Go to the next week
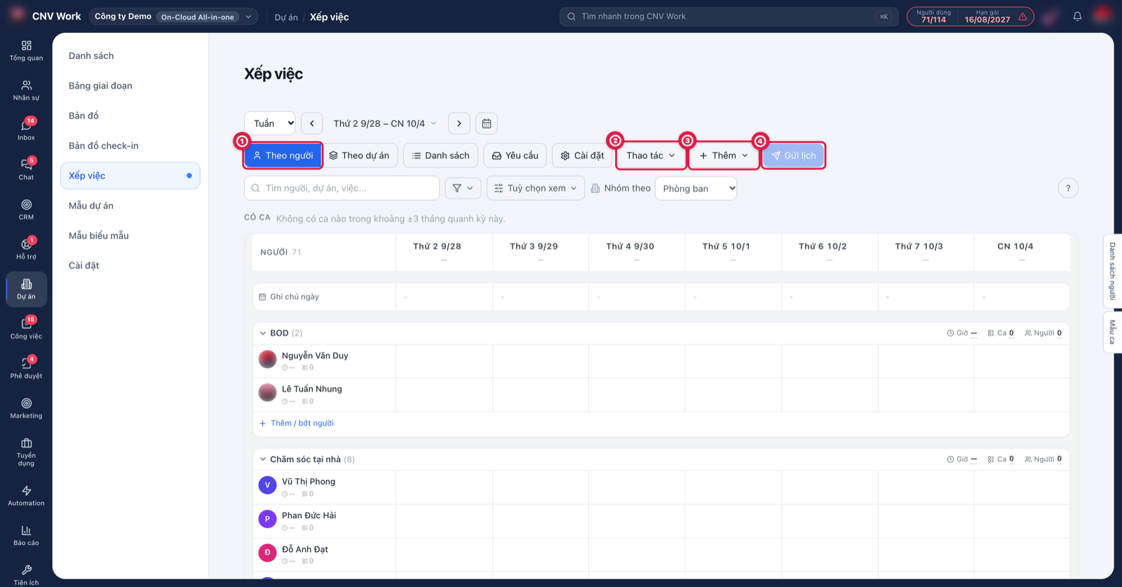Image resolution: width=1122 pixels, height=587 pixels. [x=459, y=123]
